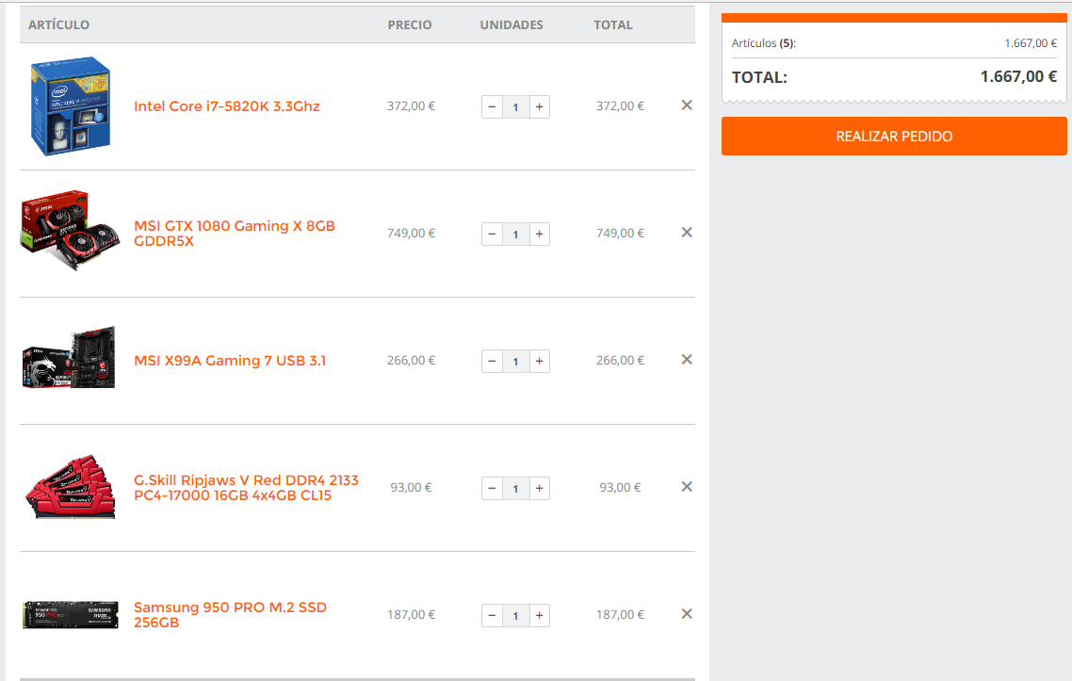Screen dimensions: 1072x681
Task: Click the G.Skill Ripjaws red RAM thumbnail
Action: (70, 487)
